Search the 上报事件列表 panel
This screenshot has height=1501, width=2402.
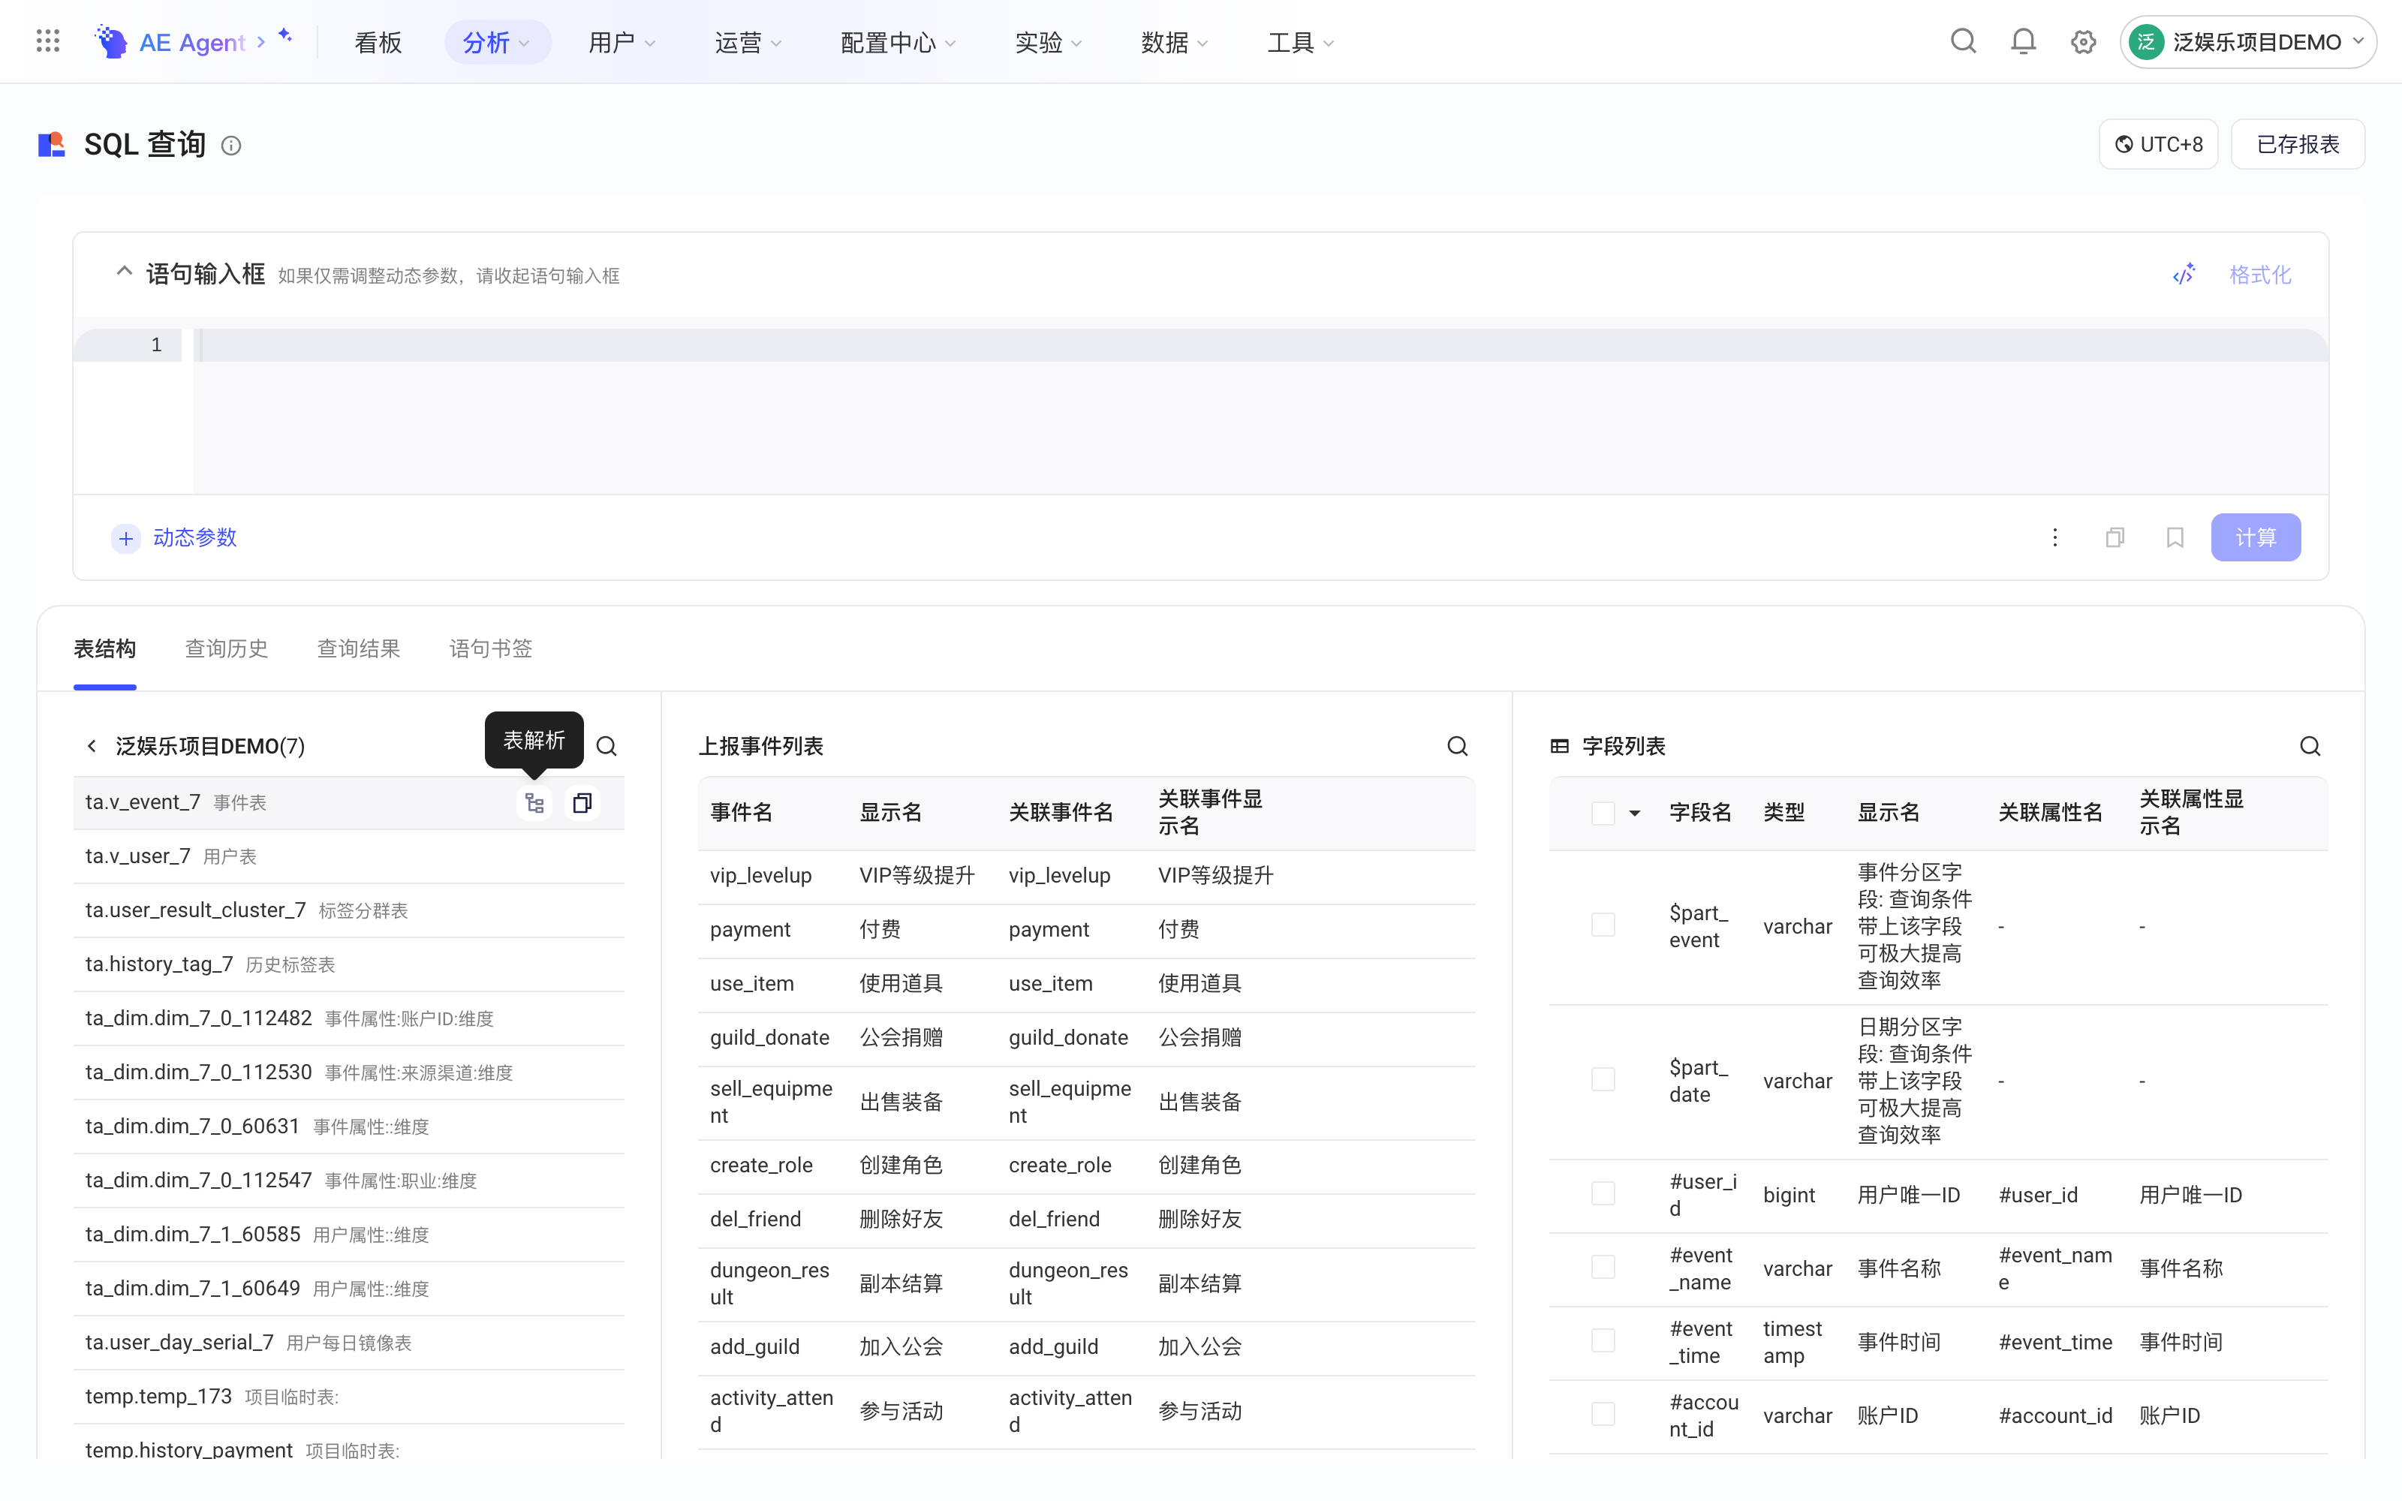pos(1457,747)
